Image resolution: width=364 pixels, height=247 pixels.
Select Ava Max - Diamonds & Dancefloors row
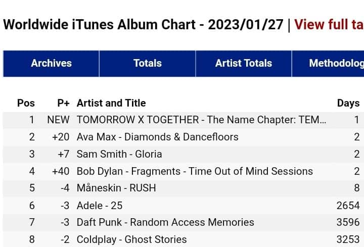click(x=157, y=137)
